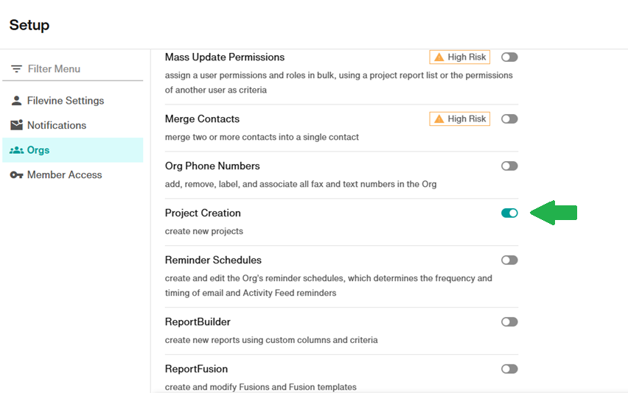This screenshot has width=628, height=393.
Task: Click the Filter Menu input field
Action: [72, 68]
